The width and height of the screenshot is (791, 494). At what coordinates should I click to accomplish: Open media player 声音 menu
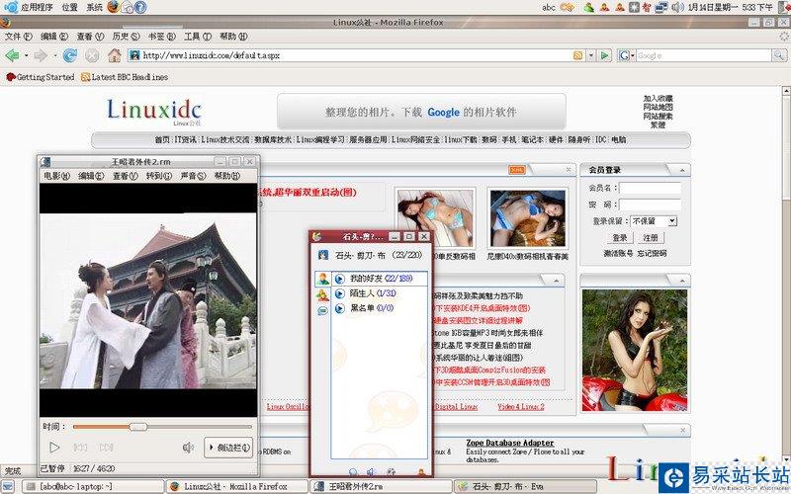193,176
